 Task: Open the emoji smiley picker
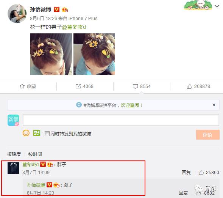click(26, 133)
